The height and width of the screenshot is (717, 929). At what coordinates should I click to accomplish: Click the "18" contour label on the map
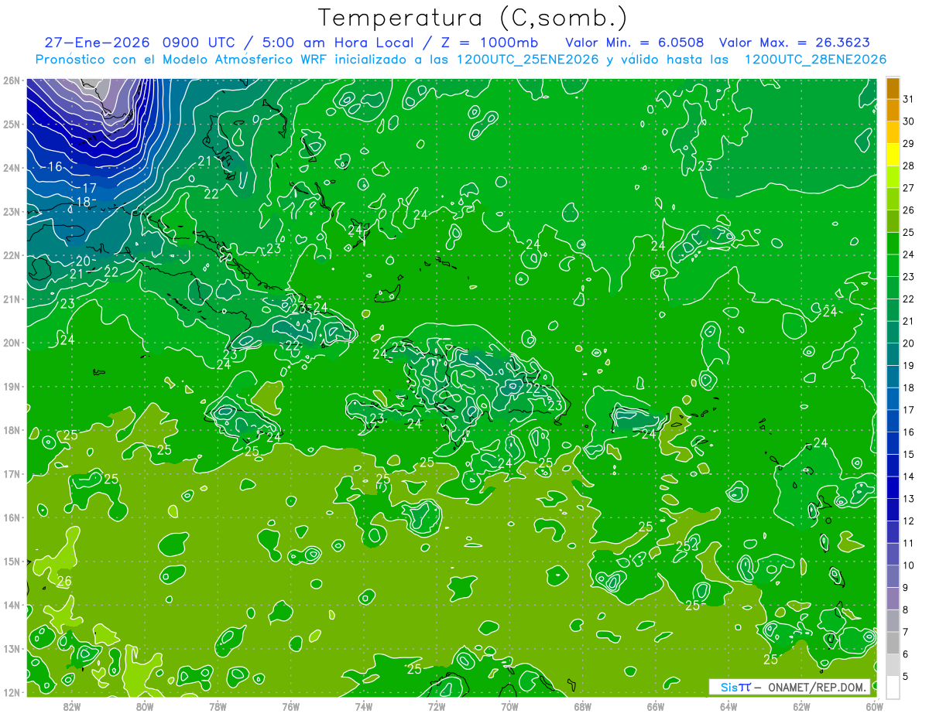83,202
